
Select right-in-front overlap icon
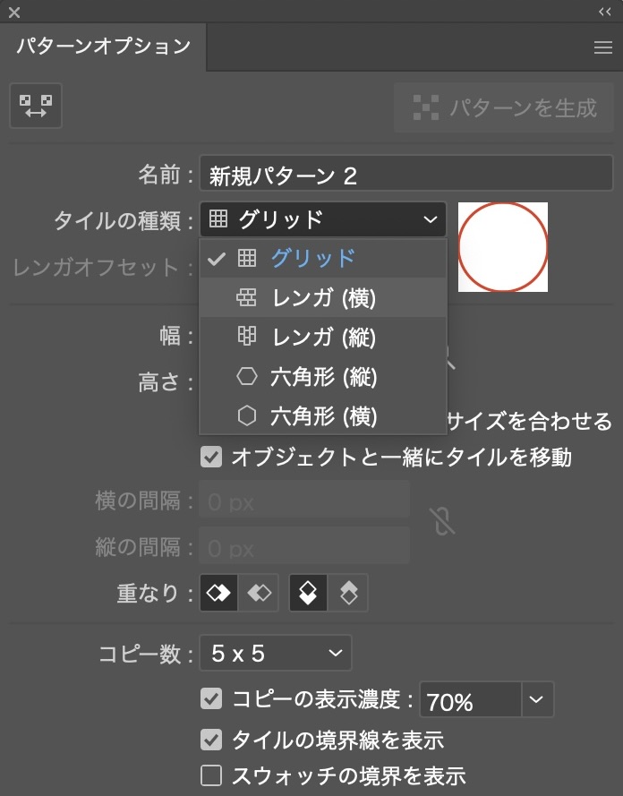260,593
